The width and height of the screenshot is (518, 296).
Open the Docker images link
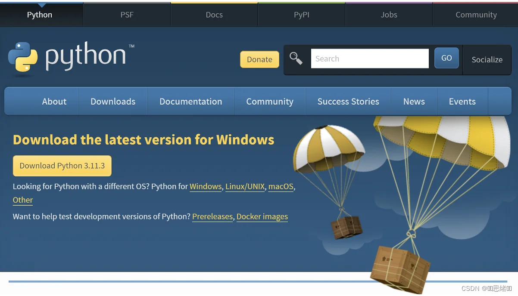262,216
